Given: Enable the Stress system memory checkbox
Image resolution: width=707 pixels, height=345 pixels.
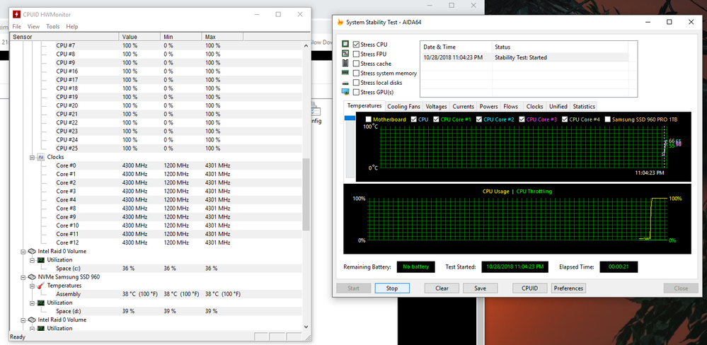Looking at the screenshot, I should (x=356, y=73).
